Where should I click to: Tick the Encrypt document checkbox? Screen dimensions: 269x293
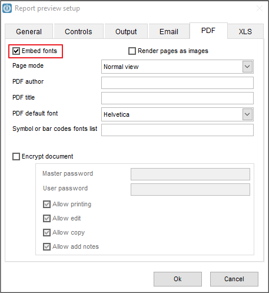[16, 157]
